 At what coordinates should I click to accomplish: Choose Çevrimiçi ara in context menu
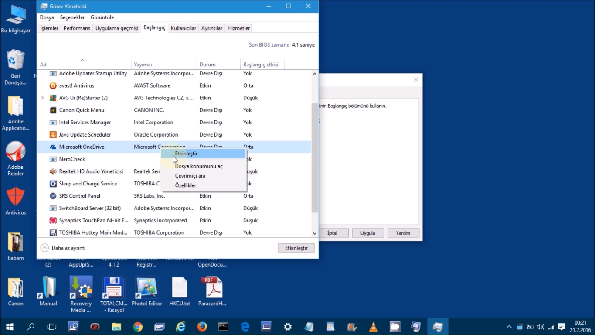click(x=203, y=176)
